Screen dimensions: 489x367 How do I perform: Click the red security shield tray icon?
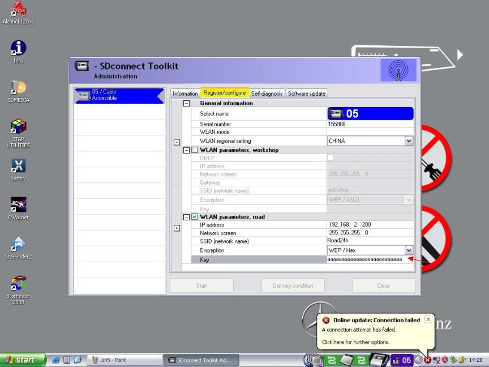pos(445,360)
